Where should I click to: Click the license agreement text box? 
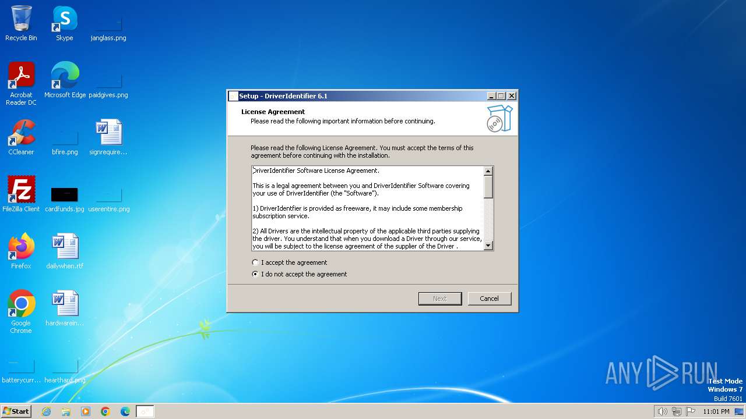[x=368, y=208]
